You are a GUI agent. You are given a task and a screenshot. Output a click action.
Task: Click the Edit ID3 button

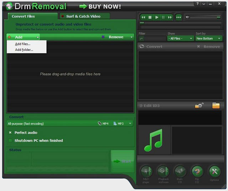tap(150, 106)
